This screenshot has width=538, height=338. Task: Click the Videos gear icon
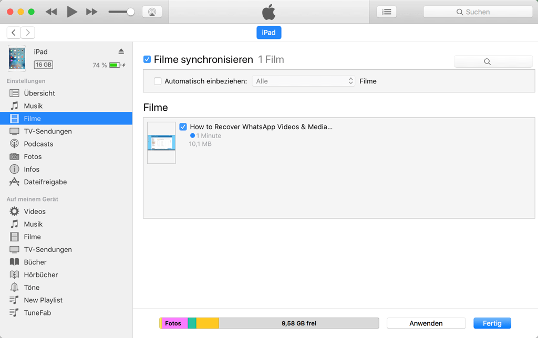14,212
